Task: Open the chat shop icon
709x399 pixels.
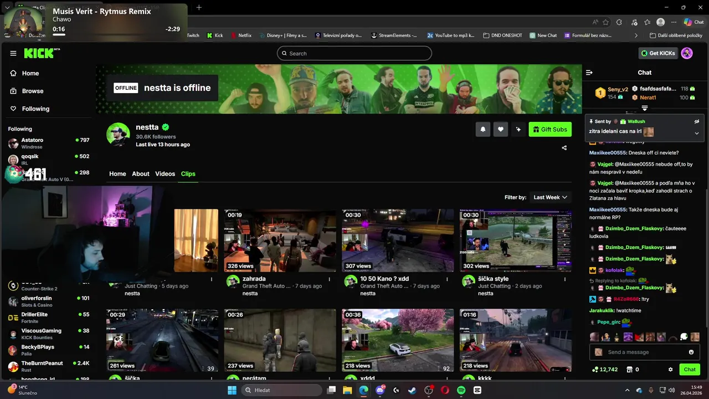Action: [629, 370]
